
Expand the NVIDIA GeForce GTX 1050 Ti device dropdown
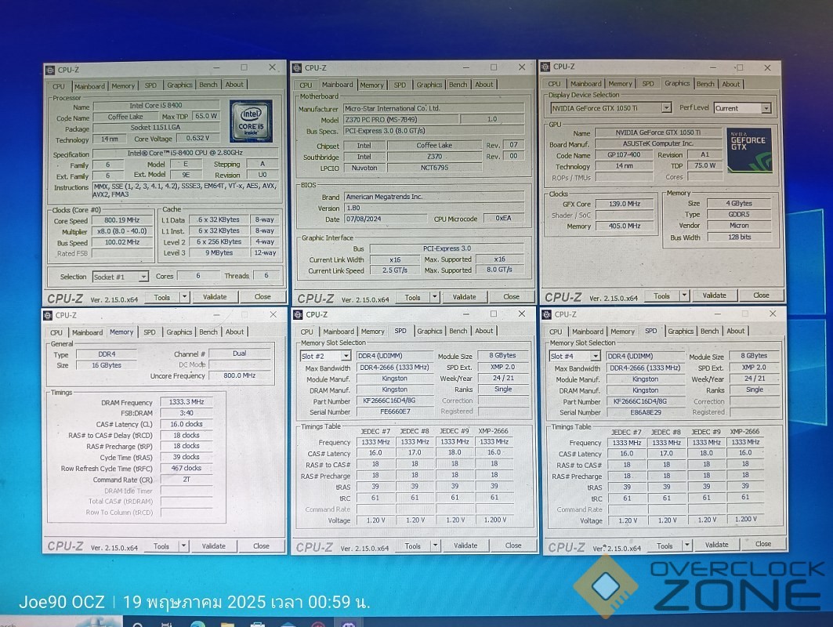coord(666,108)
